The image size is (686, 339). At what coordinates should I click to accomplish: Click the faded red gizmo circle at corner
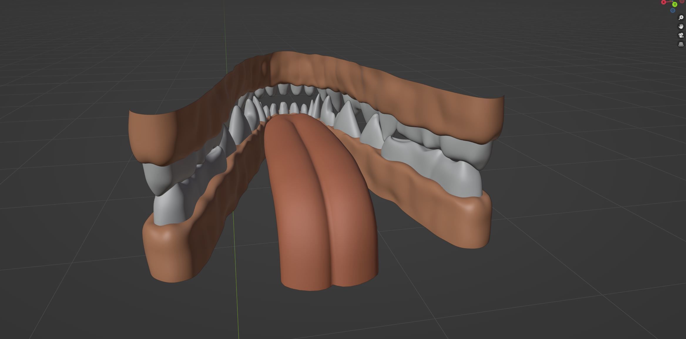tap(682, 1)
